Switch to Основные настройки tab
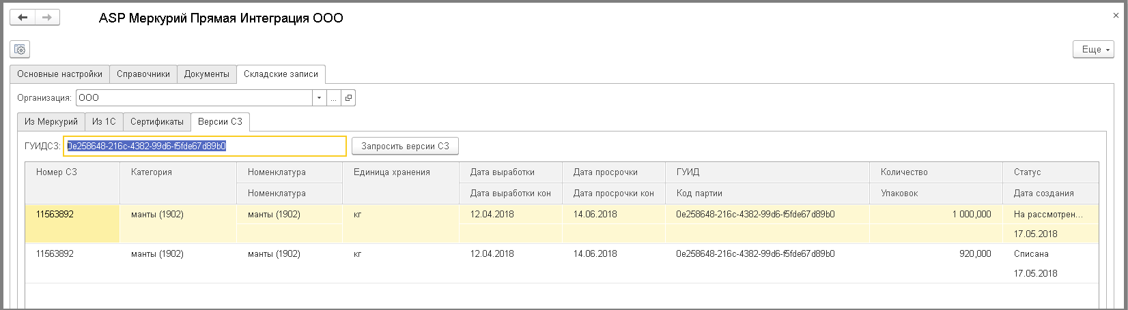Viewport: 1128px width, 310px height. pyautogui.click(x=60, y=74)
